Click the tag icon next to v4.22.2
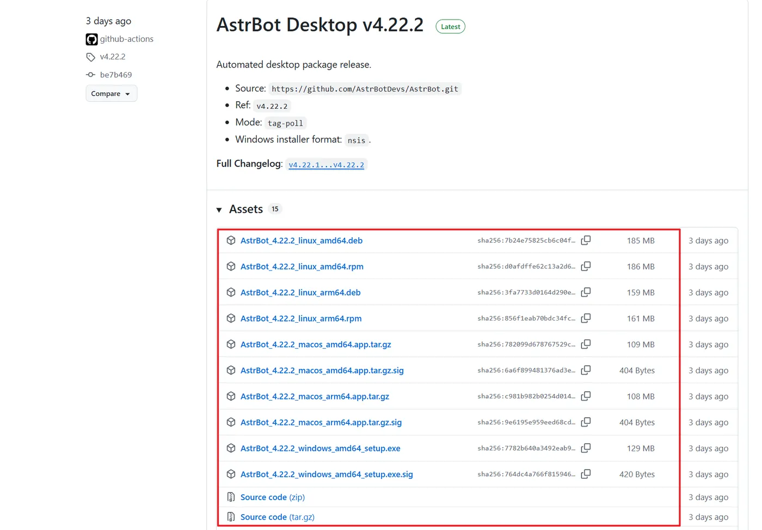The image size is (762, 530). 90,57
